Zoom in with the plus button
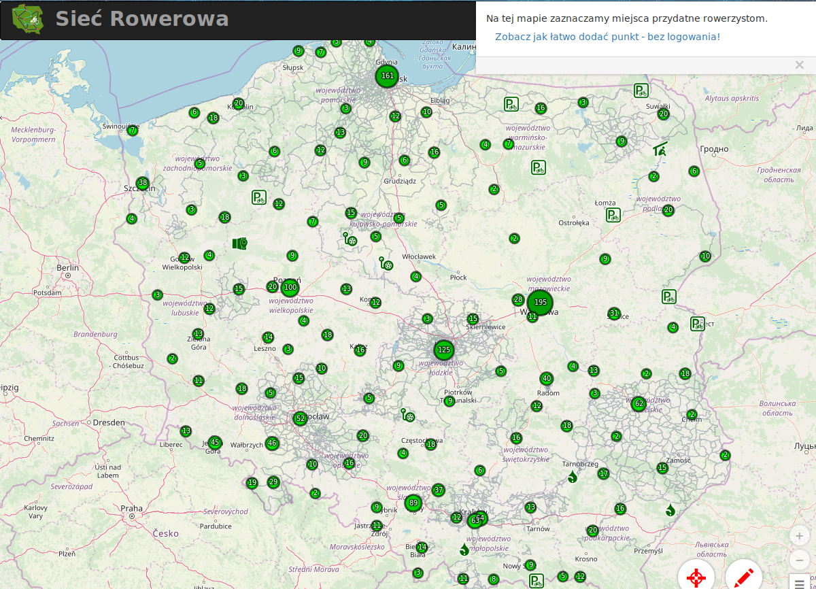The width and height of the screenshot is (816, 589). pyautogui.click(x=799, y=536)
